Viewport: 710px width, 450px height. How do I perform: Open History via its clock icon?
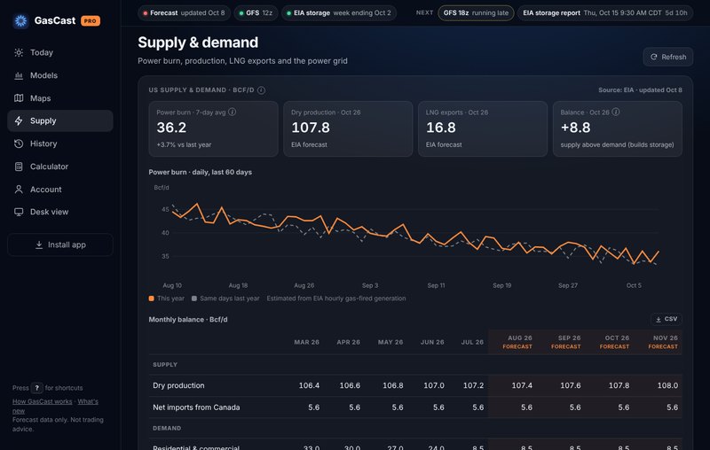point(19,144)
